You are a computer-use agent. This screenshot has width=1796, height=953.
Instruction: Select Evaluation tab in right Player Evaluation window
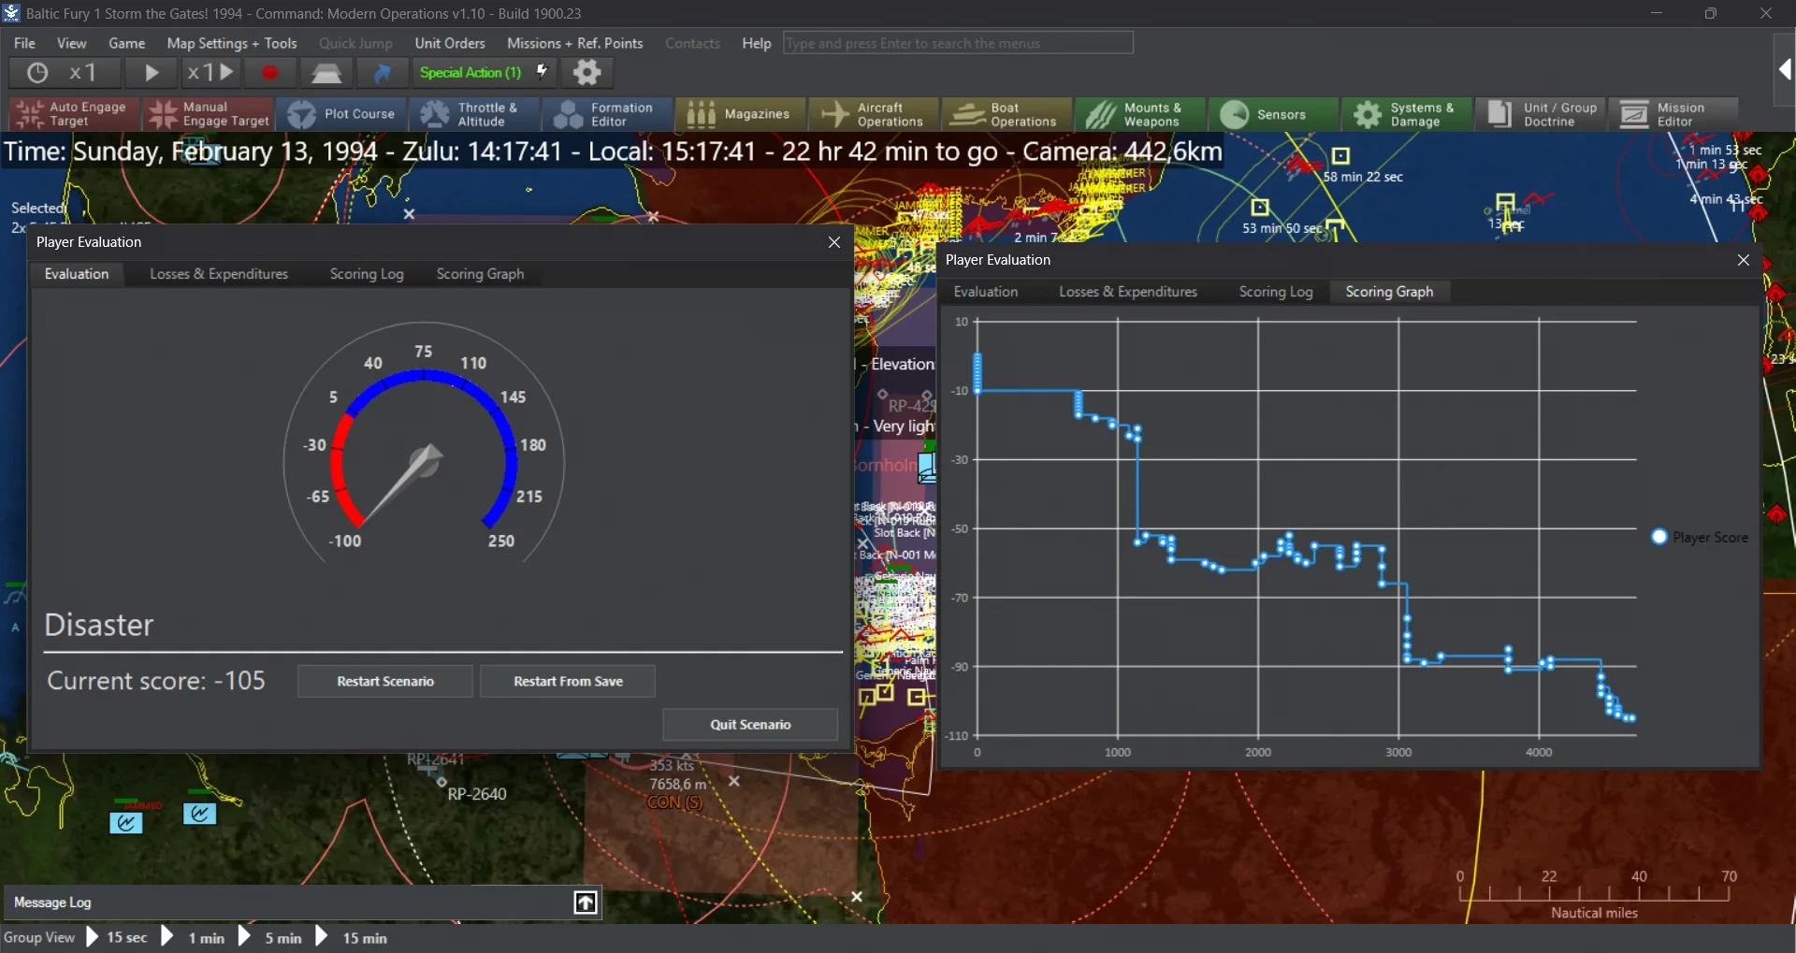click(x=986, y=292)
